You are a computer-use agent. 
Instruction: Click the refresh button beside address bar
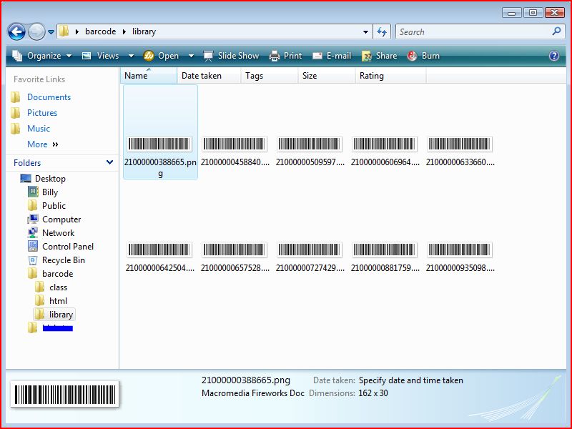tap(382, 31)
